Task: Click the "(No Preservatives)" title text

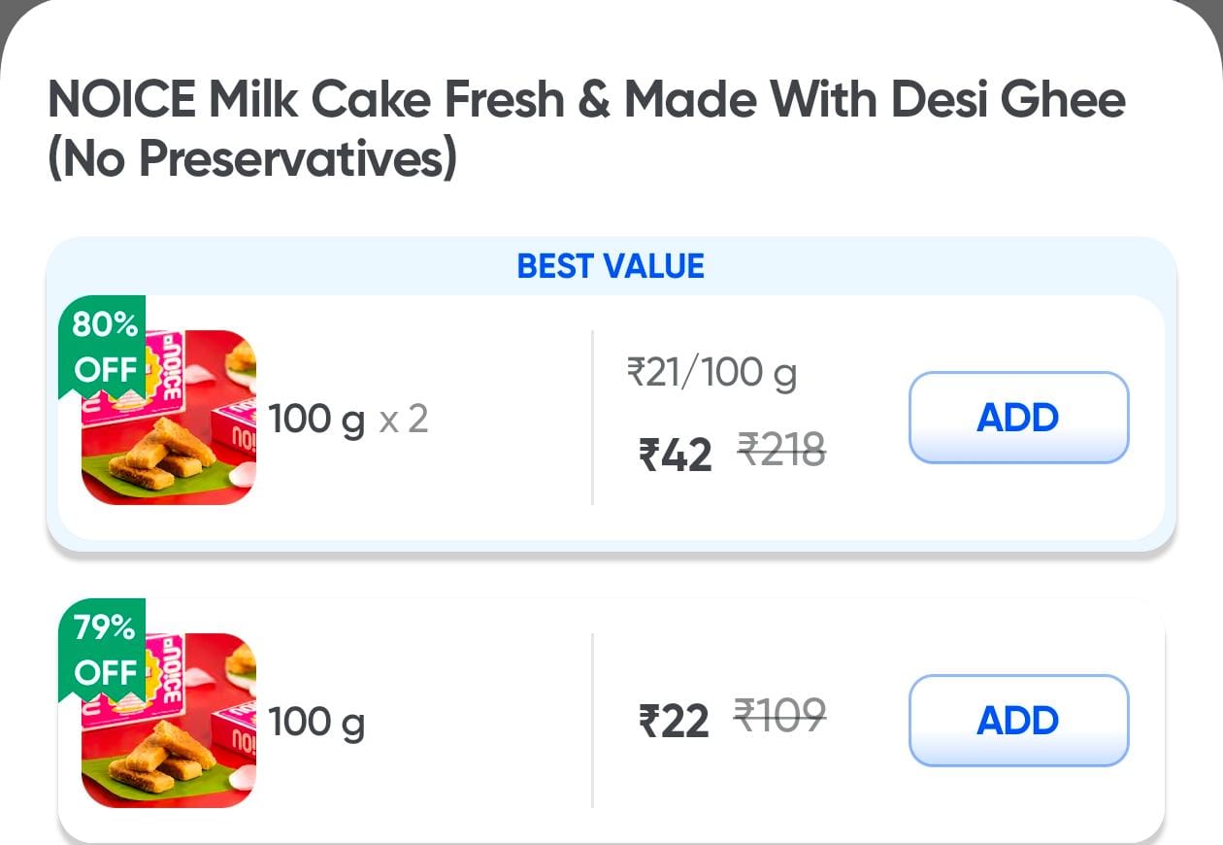Action: 252,159
